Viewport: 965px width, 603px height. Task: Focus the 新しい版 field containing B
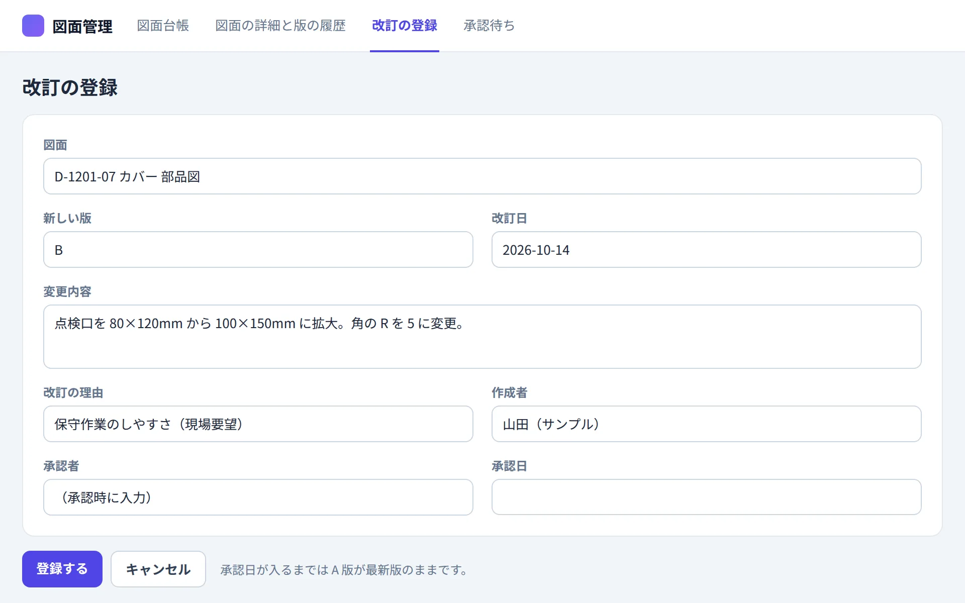tap(258, 250)
